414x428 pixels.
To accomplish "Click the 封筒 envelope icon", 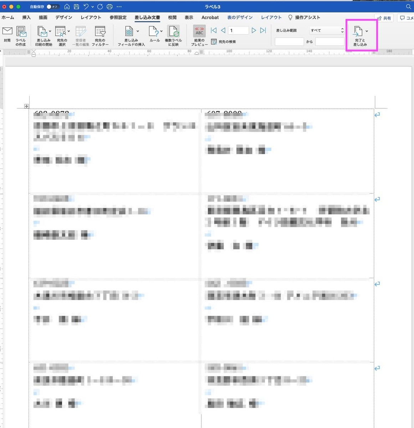I will pos(7,31).
